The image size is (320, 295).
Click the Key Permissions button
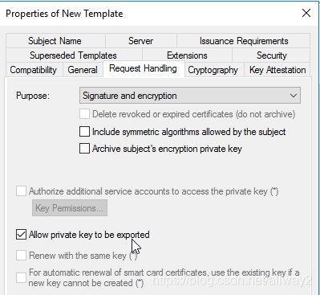point(70,208)
